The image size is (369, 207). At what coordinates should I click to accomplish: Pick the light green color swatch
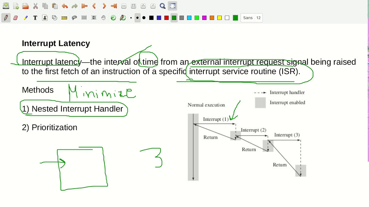(197, 18)
